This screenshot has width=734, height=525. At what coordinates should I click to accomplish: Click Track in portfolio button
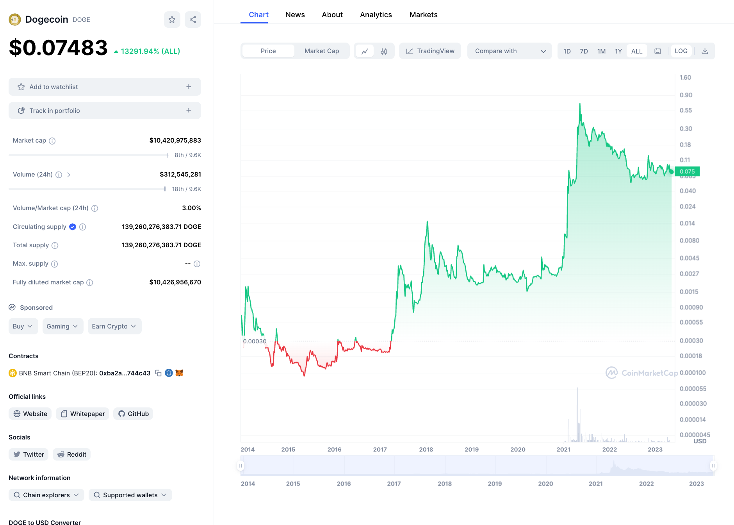[105, 111]
